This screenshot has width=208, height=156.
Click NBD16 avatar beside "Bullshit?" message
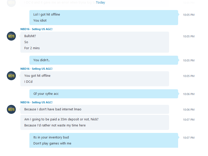(x=11, y=36)
